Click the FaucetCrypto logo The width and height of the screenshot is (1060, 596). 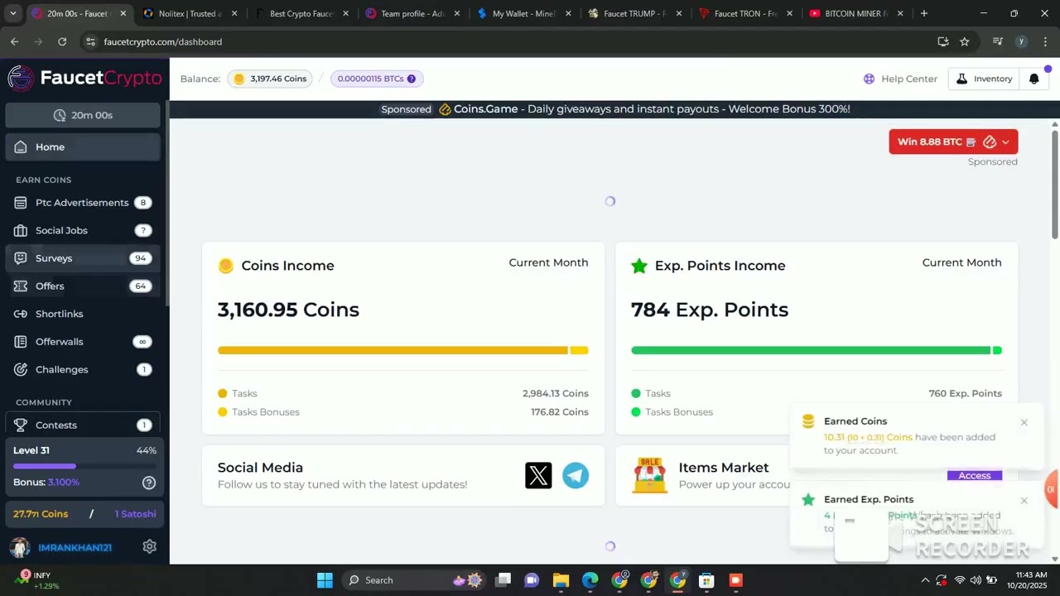click(x=84, y=78)
